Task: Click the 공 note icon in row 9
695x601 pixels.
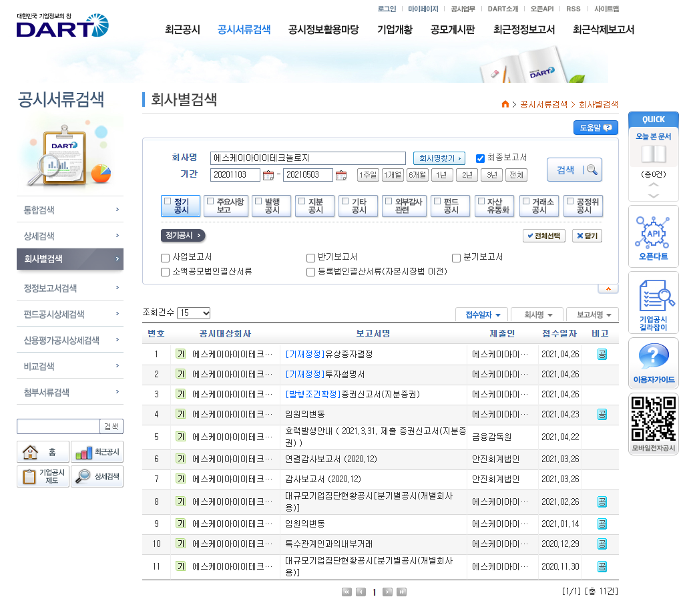Action: 602,524
